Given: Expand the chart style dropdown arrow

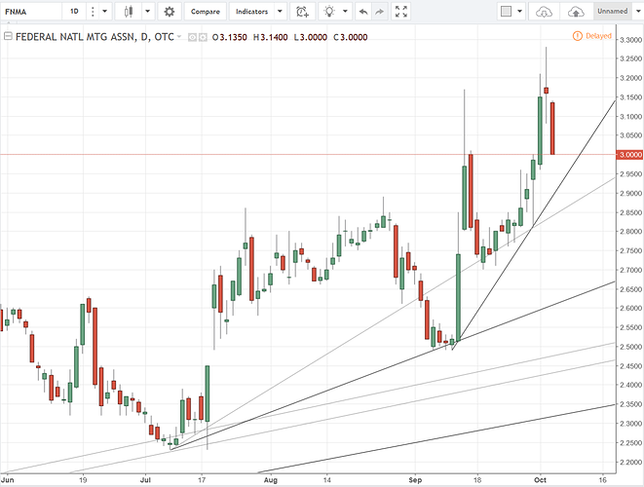Looking at the screenshot, I should coord(147,12).
